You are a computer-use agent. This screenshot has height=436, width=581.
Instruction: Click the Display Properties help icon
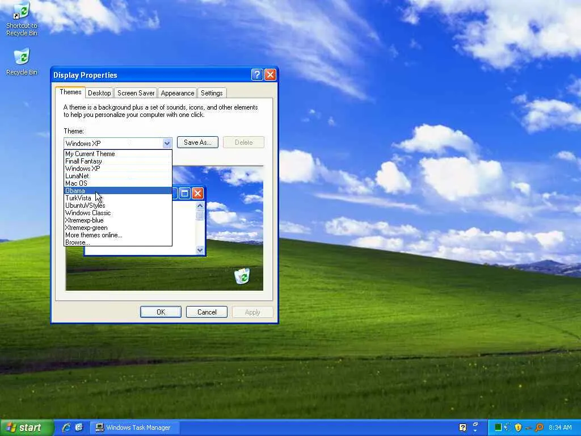tap(257, 75)
